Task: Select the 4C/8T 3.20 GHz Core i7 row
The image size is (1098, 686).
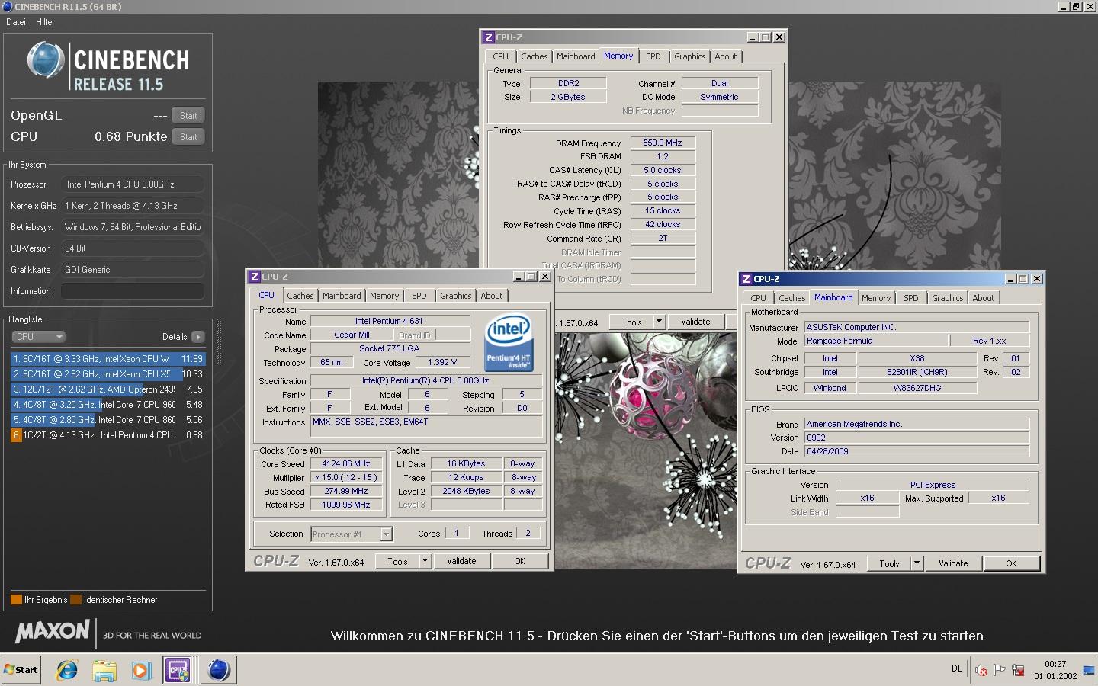Action: coord(108,405)
